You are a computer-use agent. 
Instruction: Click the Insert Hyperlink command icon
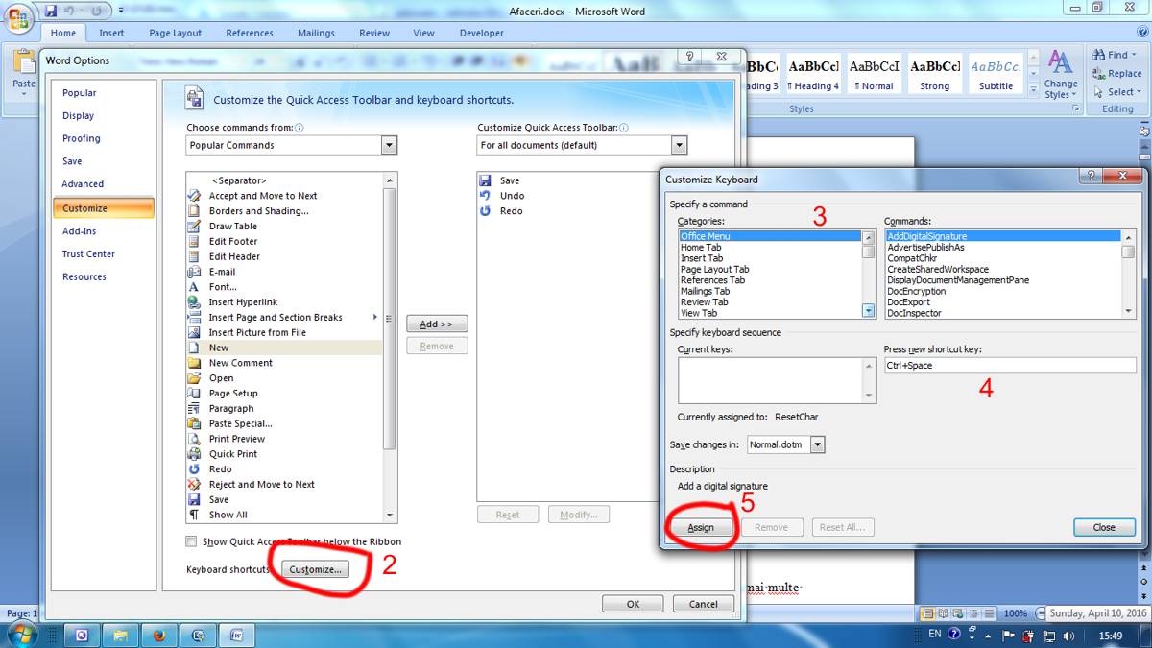(x=195, y=302)
